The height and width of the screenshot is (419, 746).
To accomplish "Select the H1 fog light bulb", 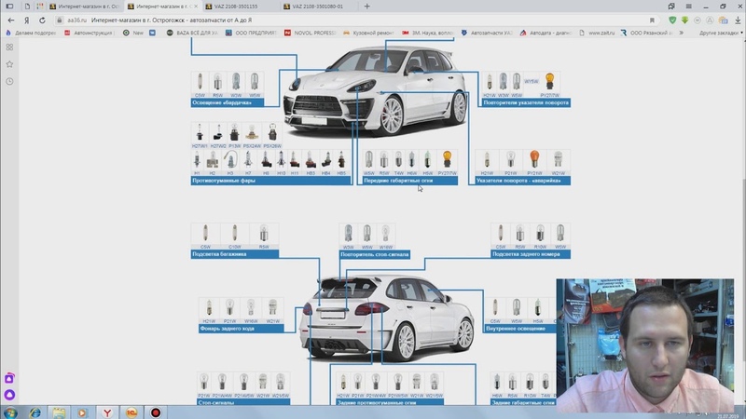I will pyautogui.click(x=197, y=160).
